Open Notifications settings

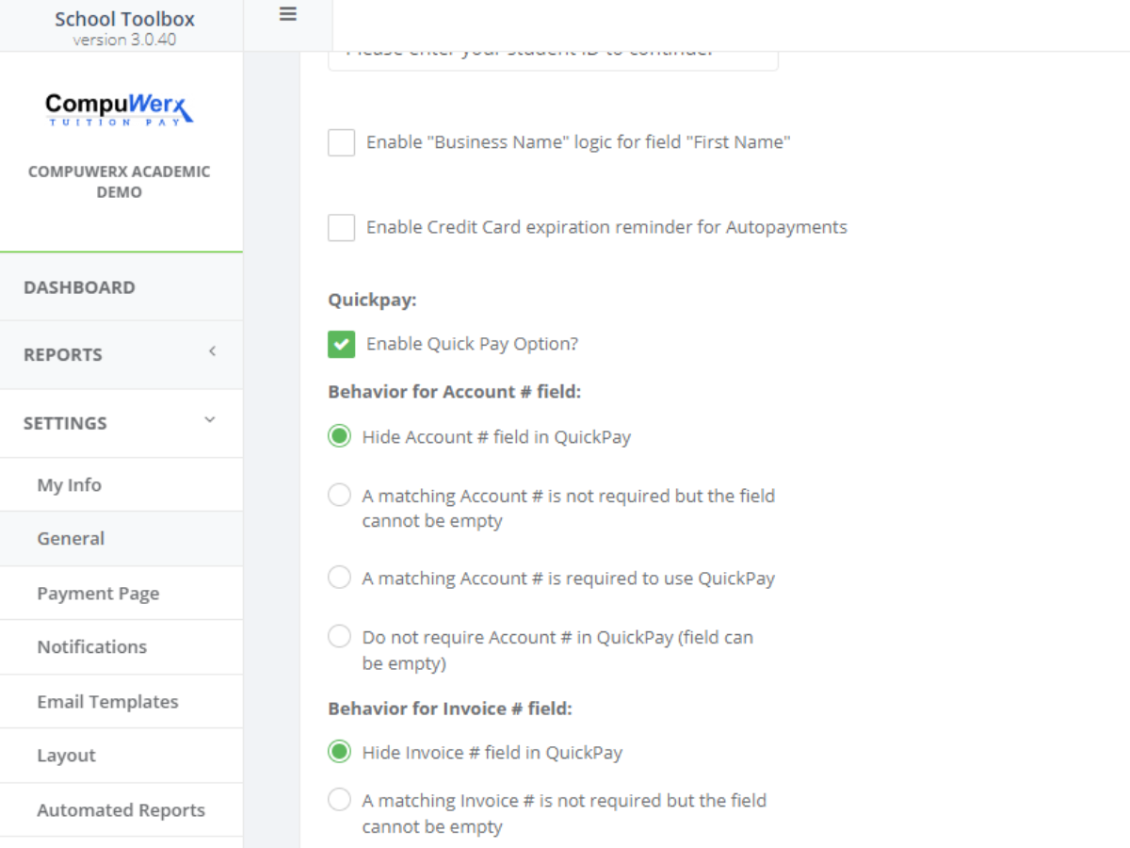coord(92,647)
